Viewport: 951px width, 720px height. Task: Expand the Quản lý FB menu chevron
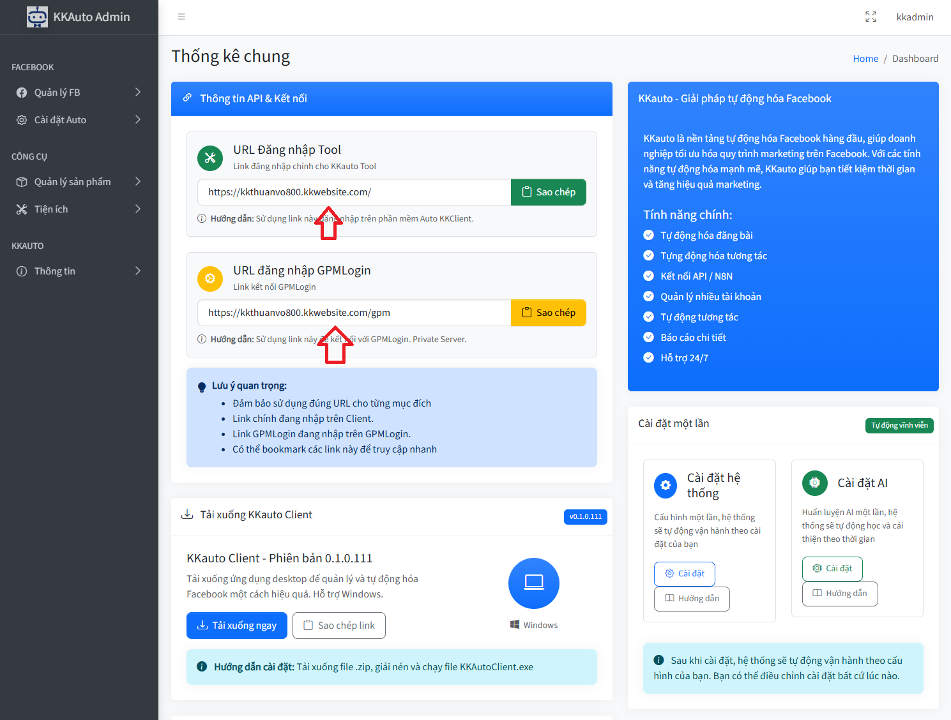138,93
